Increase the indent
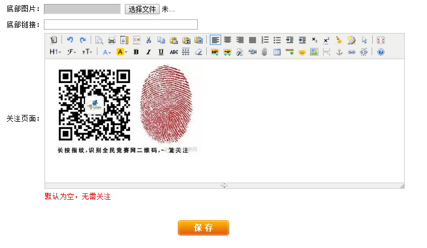The height and width of the screenshot is (248, 427). 290,40
